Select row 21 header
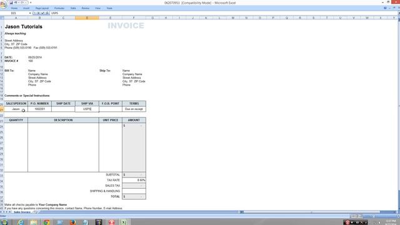 point(2,109)
